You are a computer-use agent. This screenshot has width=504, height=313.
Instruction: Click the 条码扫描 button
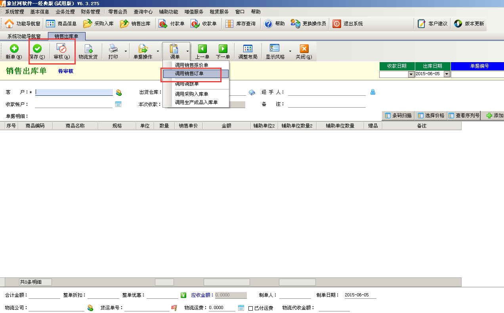click(398, 116)
